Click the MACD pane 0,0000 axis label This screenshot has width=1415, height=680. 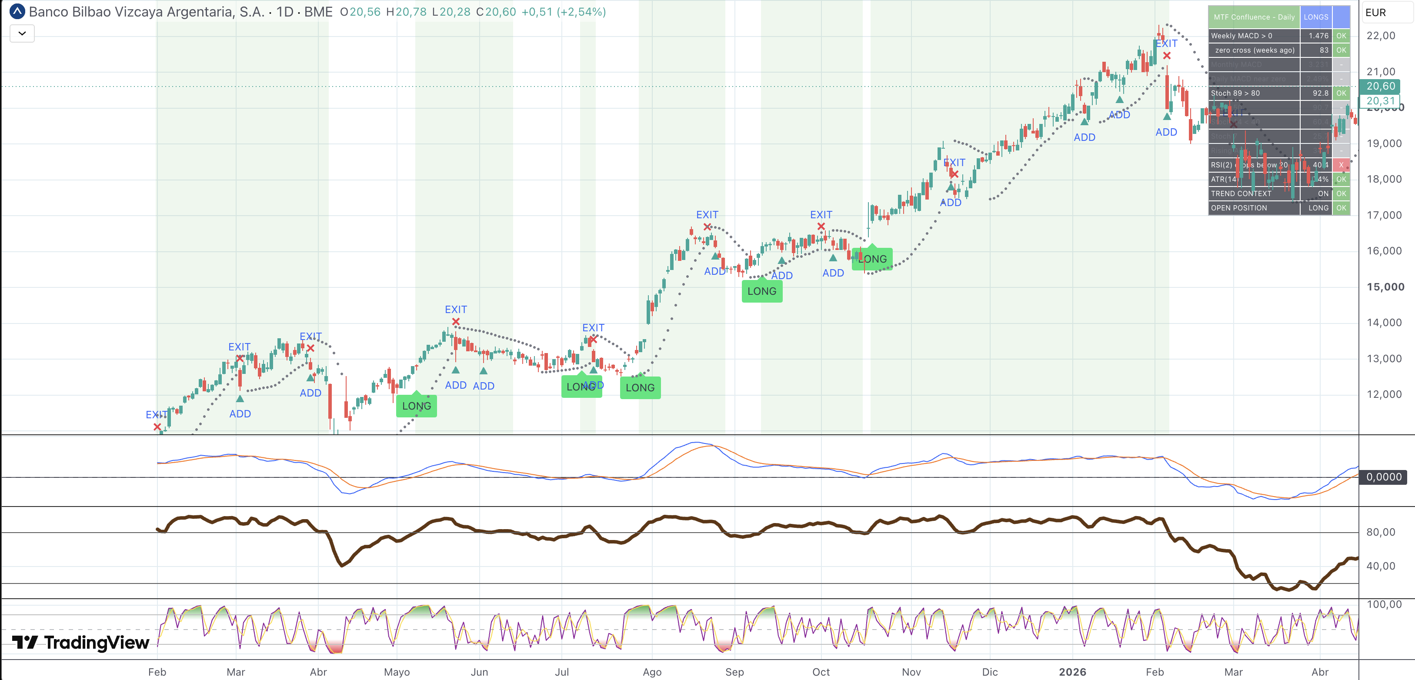(x=1383, y=477)
